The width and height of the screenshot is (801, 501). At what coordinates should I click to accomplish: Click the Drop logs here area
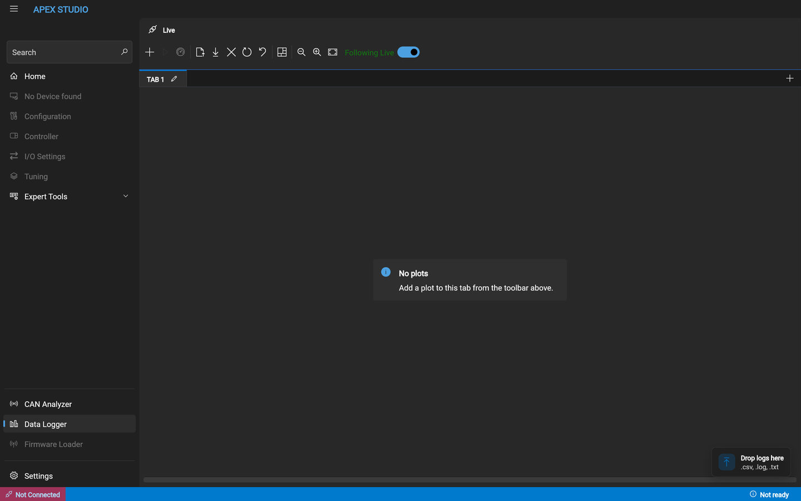click(751, 462)
